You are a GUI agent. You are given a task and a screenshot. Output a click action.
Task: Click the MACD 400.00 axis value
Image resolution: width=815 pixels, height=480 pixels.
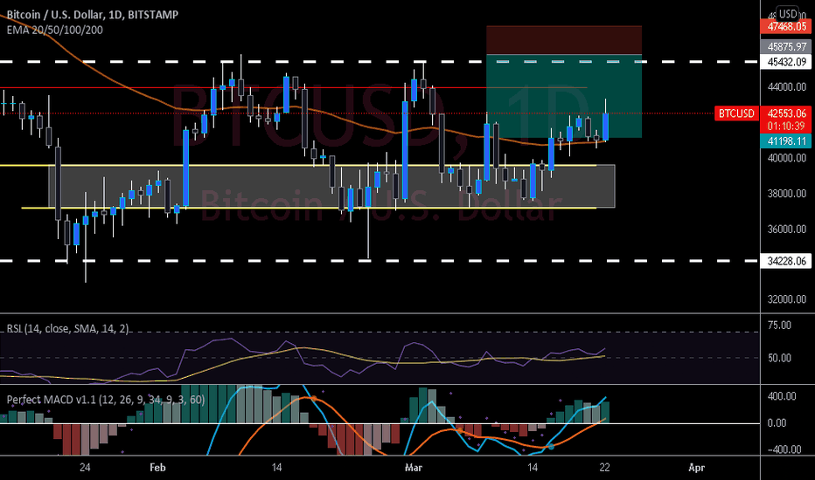(x=782, y=396)
